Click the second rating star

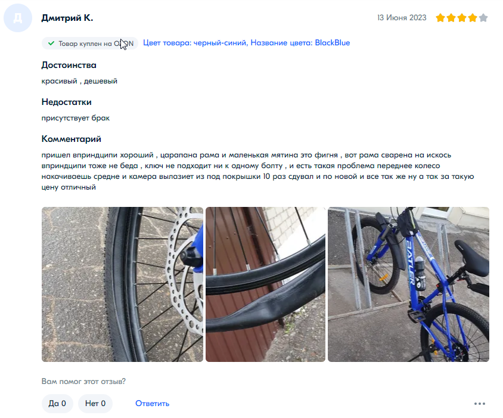tap(451, 18)
